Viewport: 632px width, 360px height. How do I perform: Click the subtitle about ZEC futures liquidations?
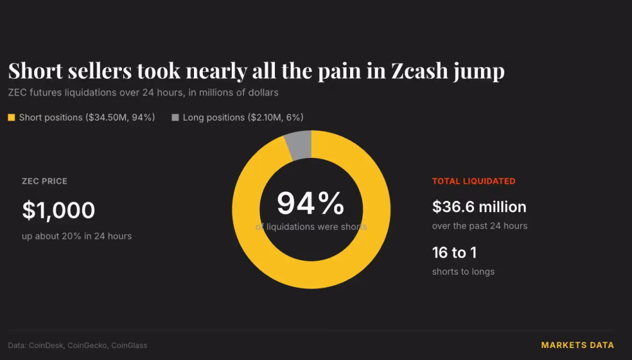coord(143,93)
